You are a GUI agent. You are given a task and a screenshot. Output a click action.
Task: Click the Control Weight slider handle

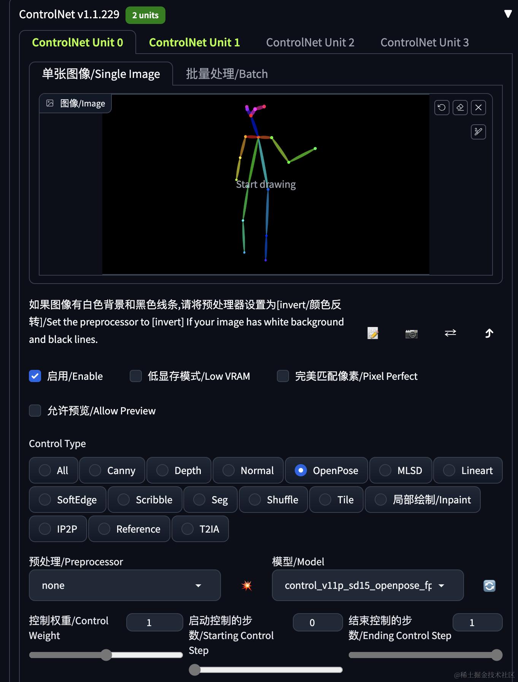(x=106, y=655)
